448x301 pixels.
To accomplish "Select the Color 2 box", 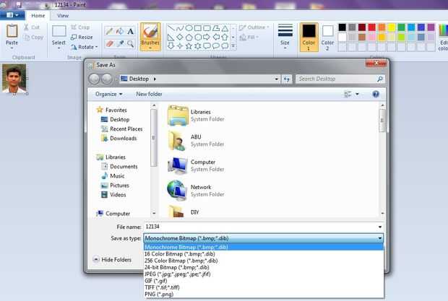I will point(327,37).
